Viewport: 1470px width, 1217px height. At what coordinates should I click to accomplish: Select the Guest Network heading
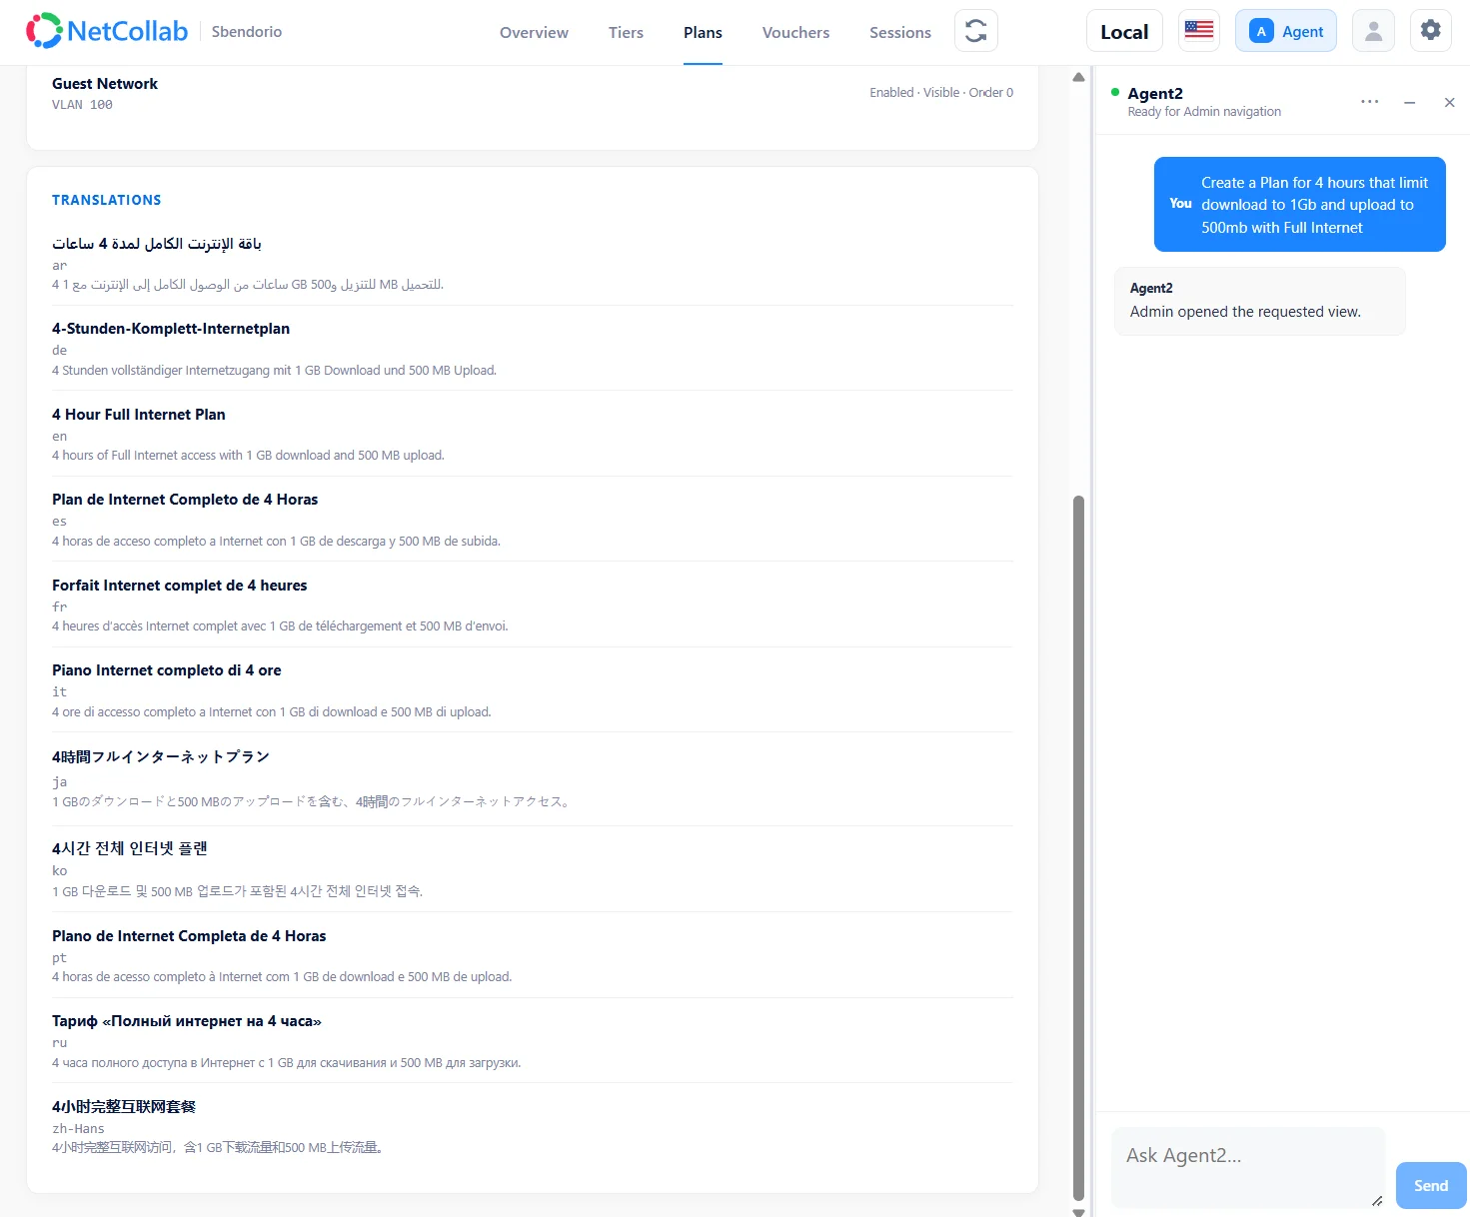tap(105, 84)
